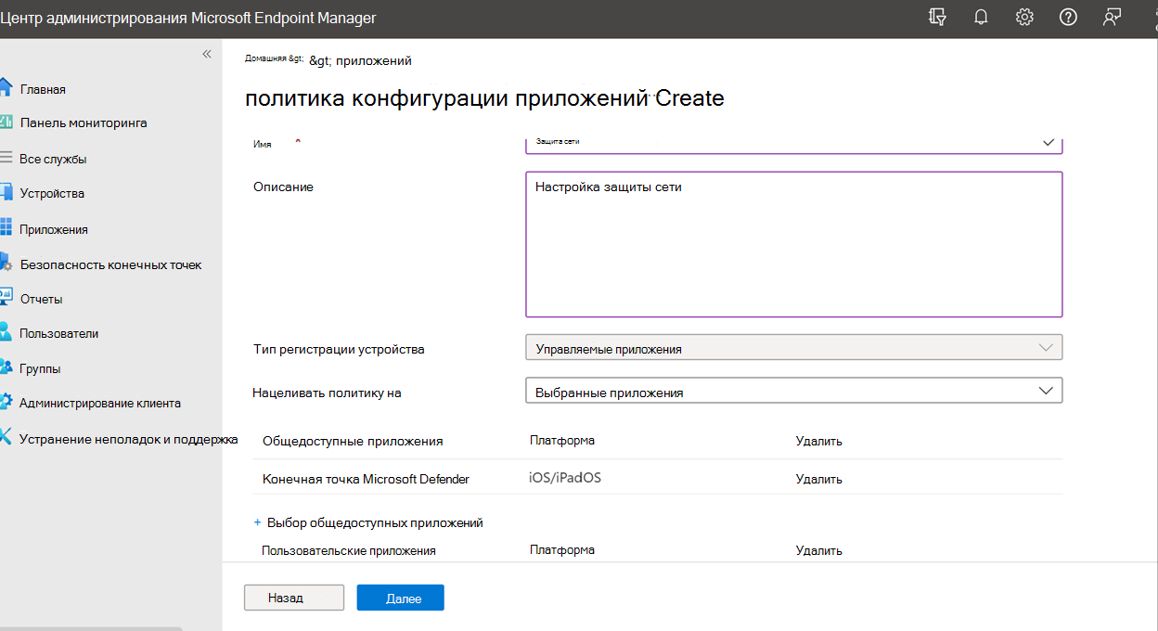1158x631 pixels.
Task: Click the feedback icon in header
Action: [1112, 18]
